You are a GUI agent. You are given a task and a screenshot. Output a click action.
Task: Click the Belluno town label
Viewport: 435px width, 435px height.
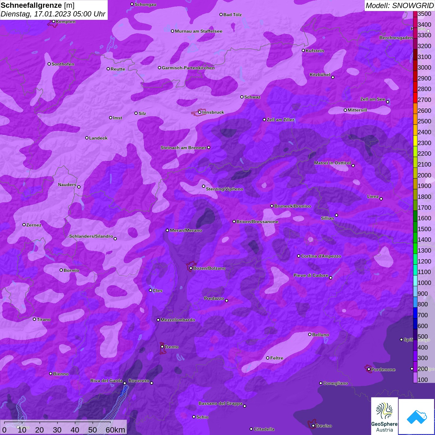[x=320, y=335]
